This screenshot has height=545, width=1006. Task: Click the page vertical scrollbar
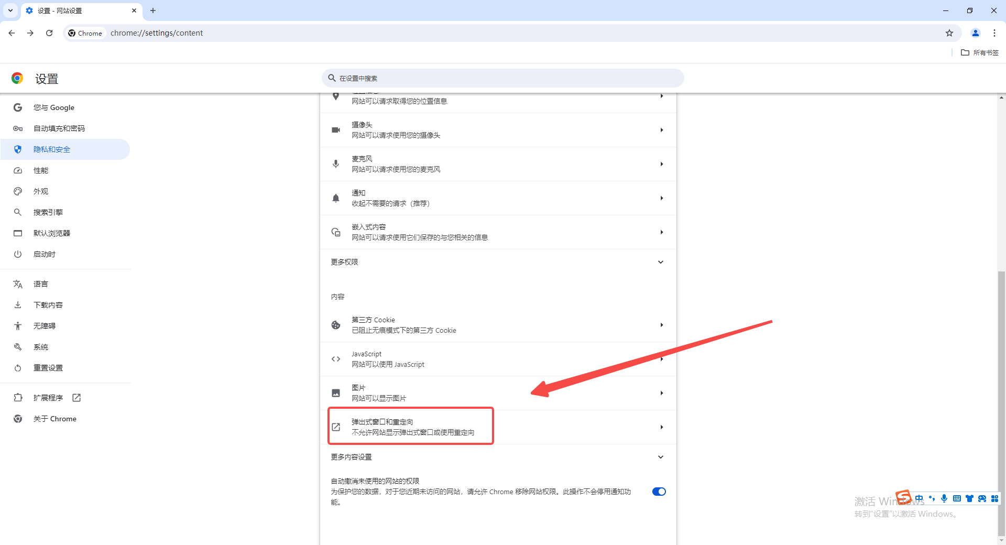point(1001,404)
